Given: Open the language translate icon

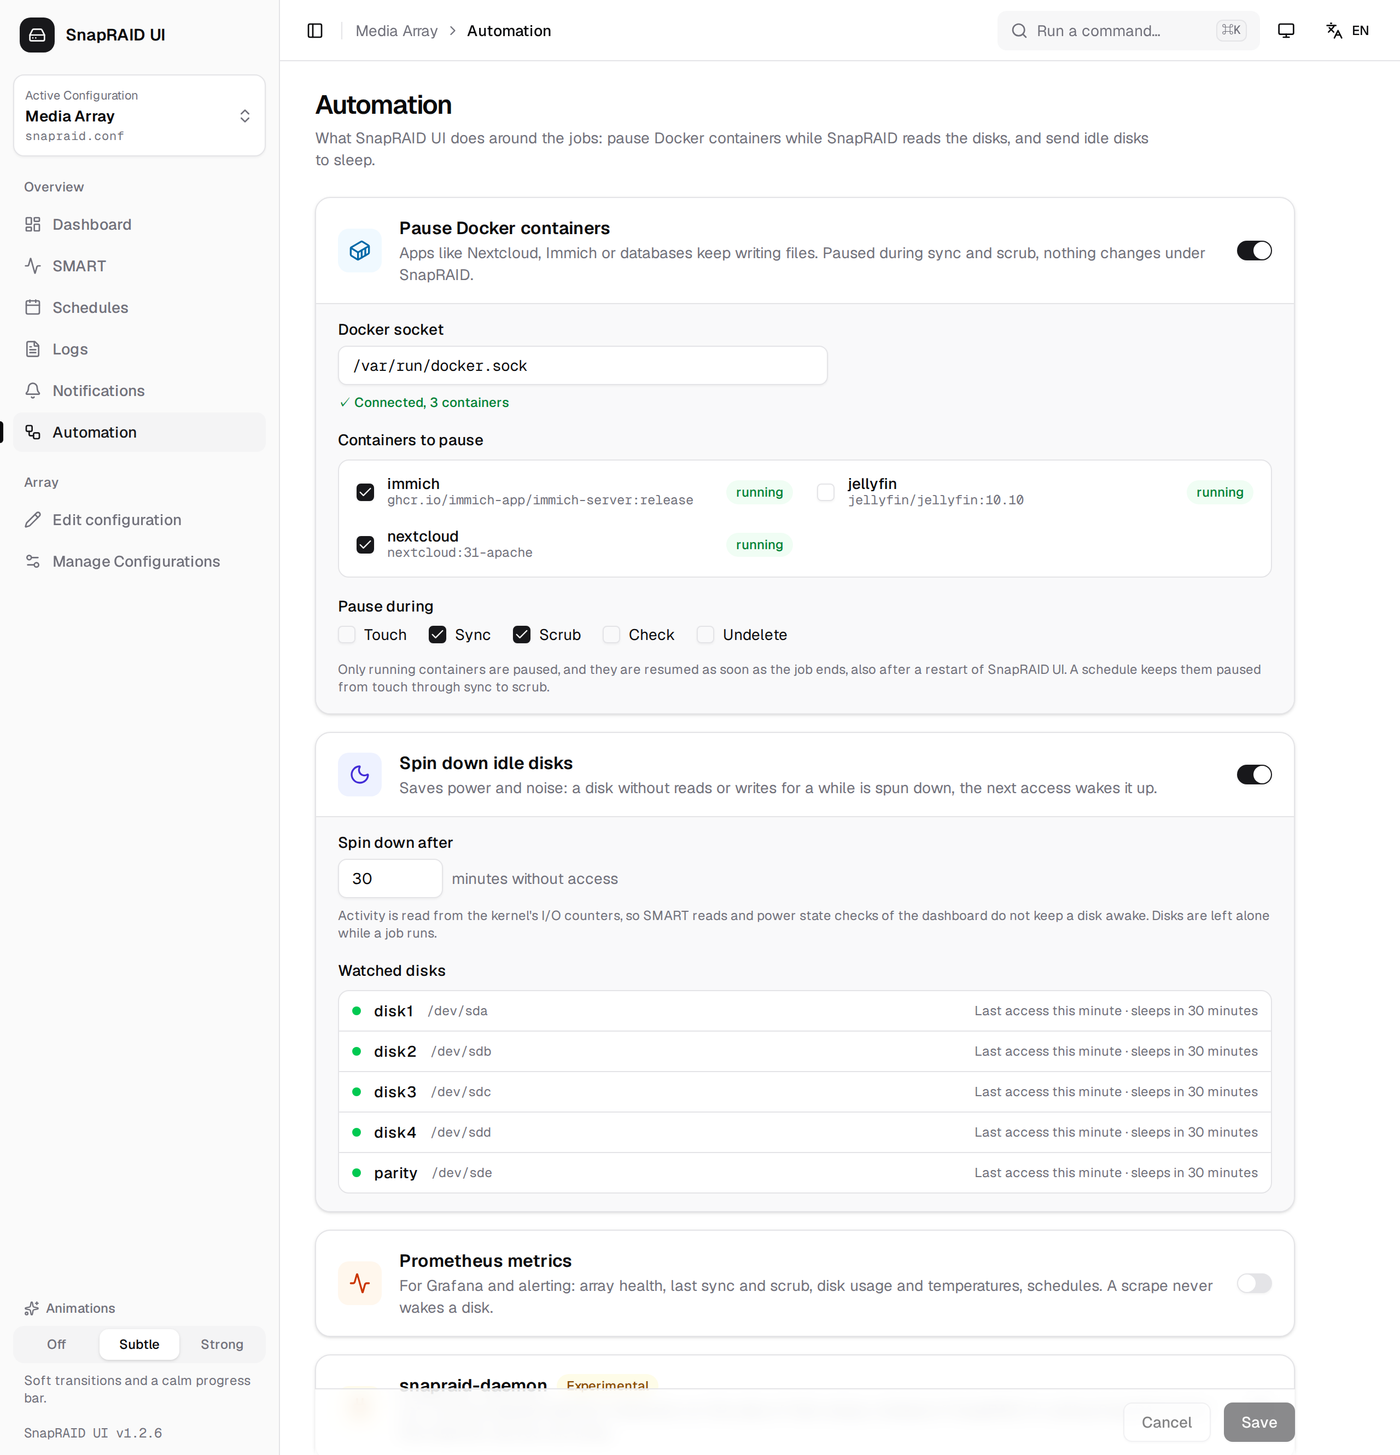Looking at the screenshot, I should [1334, 31].
